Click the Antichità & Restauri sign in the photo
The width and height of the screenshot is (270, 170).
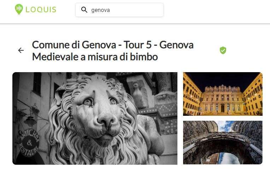tap(29, 143)
